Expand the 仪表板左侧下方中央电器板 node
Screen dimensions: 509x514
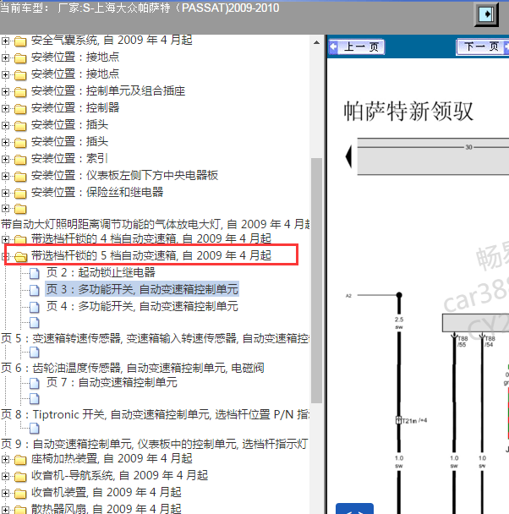[x=5, y=176]
